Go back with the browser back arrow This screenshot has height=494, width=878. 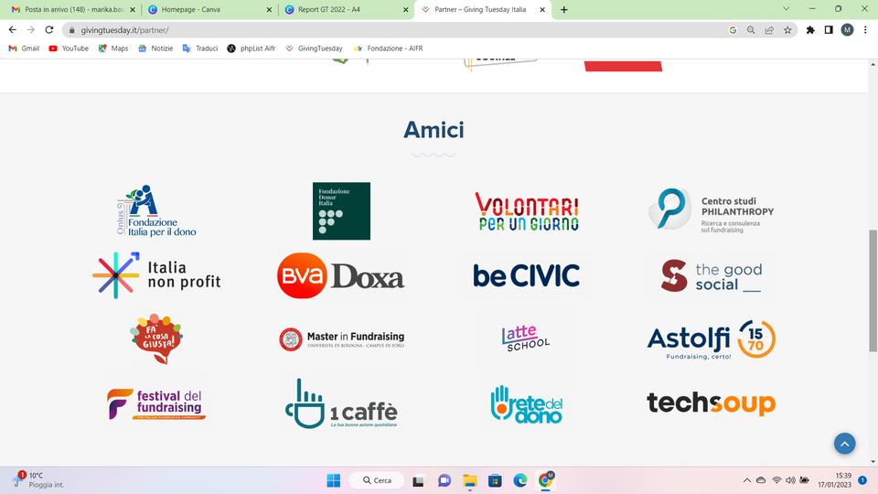12,29
